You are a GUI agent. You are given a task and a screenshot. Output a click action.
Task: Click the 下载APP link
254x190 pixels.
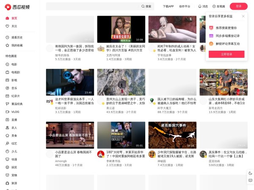(168, 6)
